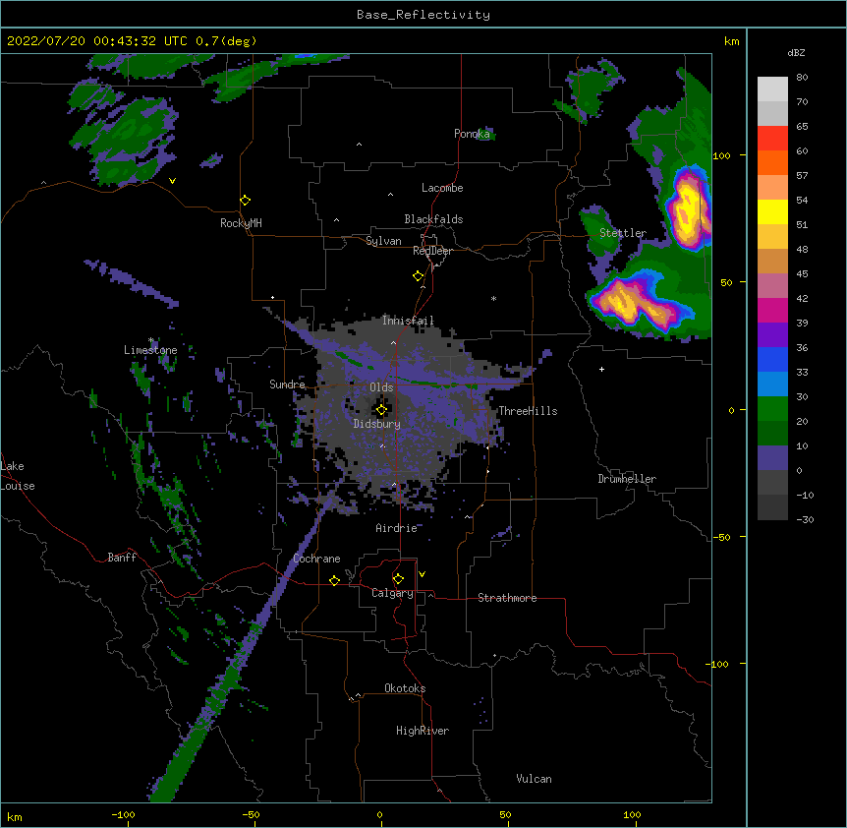847x828 pixels.
Task: Select the purple 36-39 dBZ legend swatch
Action: [x=772, y=335]
